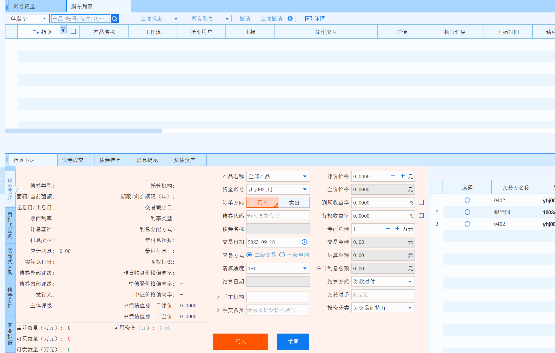Check the box next to 行权收益率
Screen dimensions: 555x353
[x=421, y=216]
